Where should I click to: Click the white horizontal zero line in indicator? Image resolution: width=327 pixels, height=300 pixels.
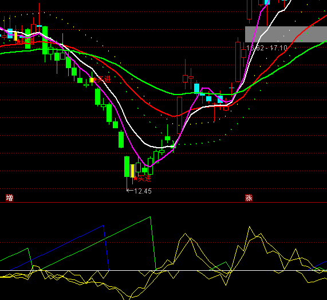tap(164, 271)
